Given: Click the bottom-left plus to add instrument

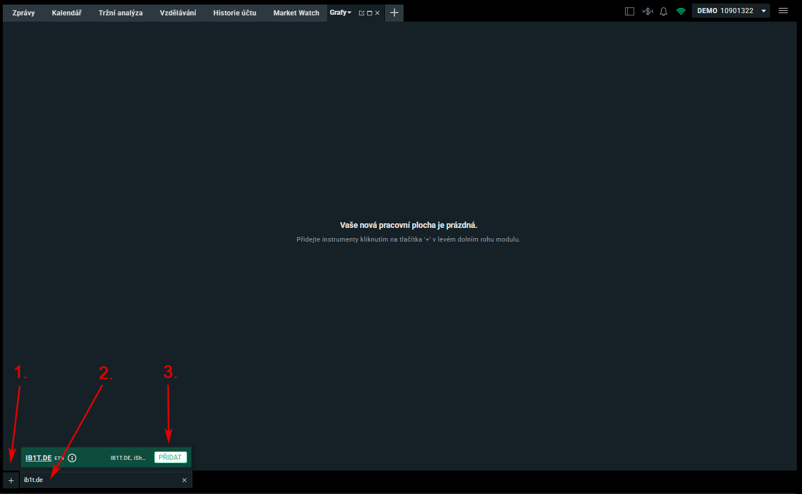Looking at the screenshot, I should [x=11, y=480].
